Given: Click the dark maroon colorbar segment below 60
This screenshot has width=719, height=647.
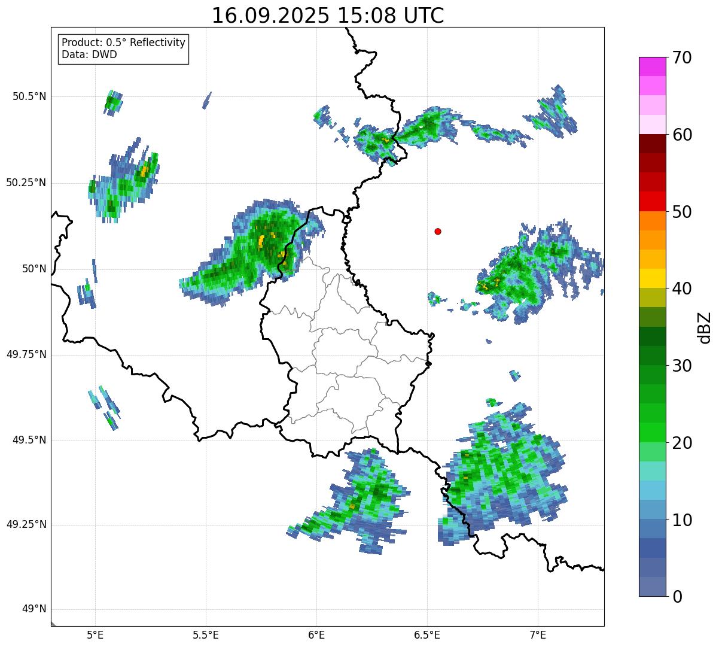Looking at the screenshot, I should tap(653, 144).
